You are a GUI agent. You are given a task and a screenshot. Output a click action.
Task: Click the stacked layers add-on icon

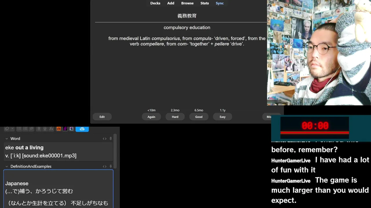72,129
